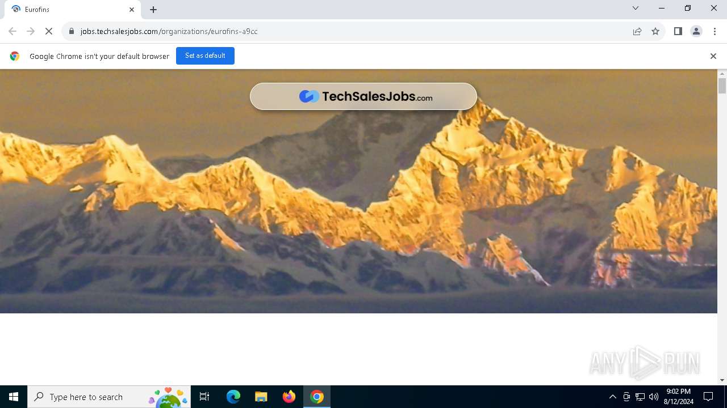
Task: Click the page vertical scrollbar thumb
Action: [x=722, y=86]
